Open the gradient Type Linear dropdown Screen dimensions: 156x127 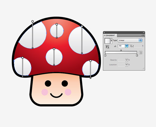pos(130,40)
